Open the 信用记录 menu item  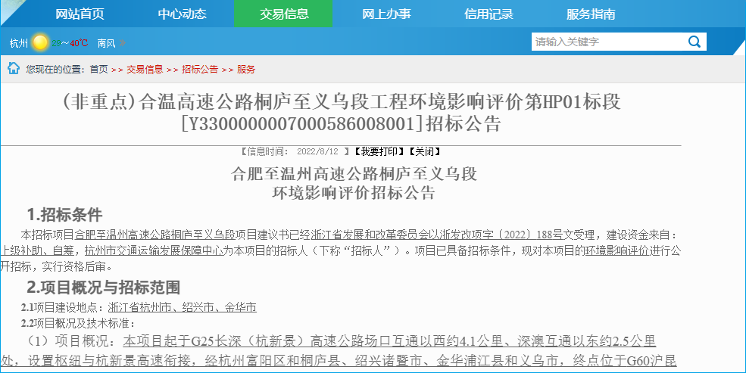[x=488, y=14]
